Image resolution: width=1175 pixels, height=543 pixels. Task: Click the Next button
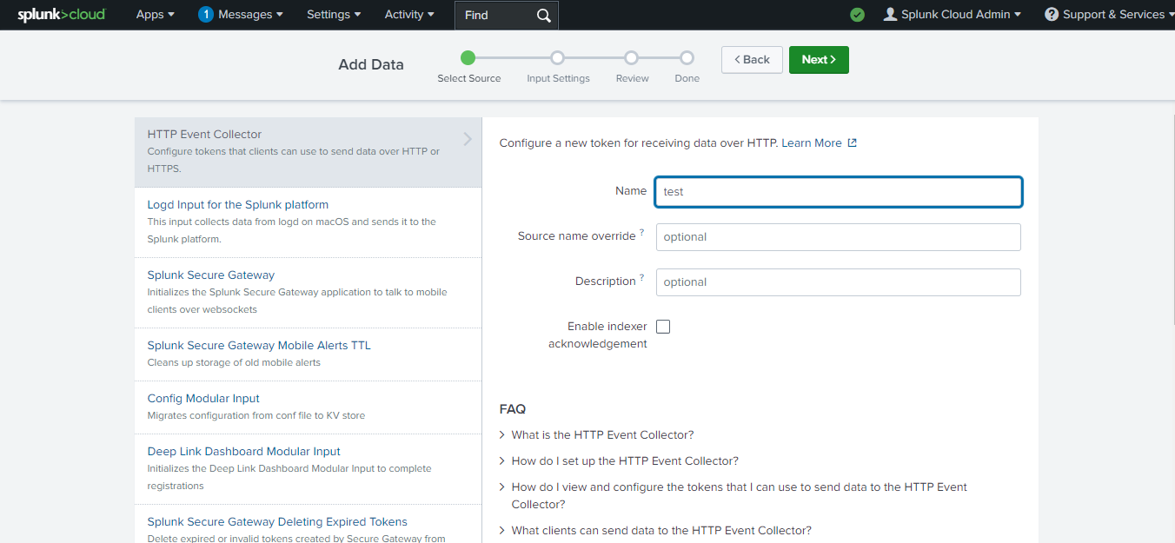click(x=818, y=59)
